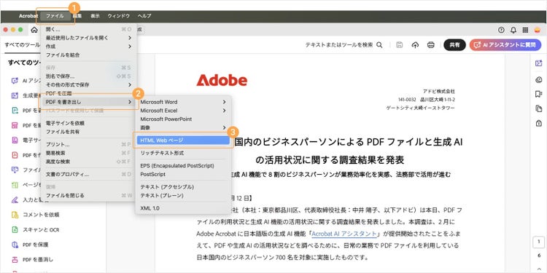Open the AI アシスタント tool icon in sidebar
This screenshot has width=547, height=273.
[15, 80]
